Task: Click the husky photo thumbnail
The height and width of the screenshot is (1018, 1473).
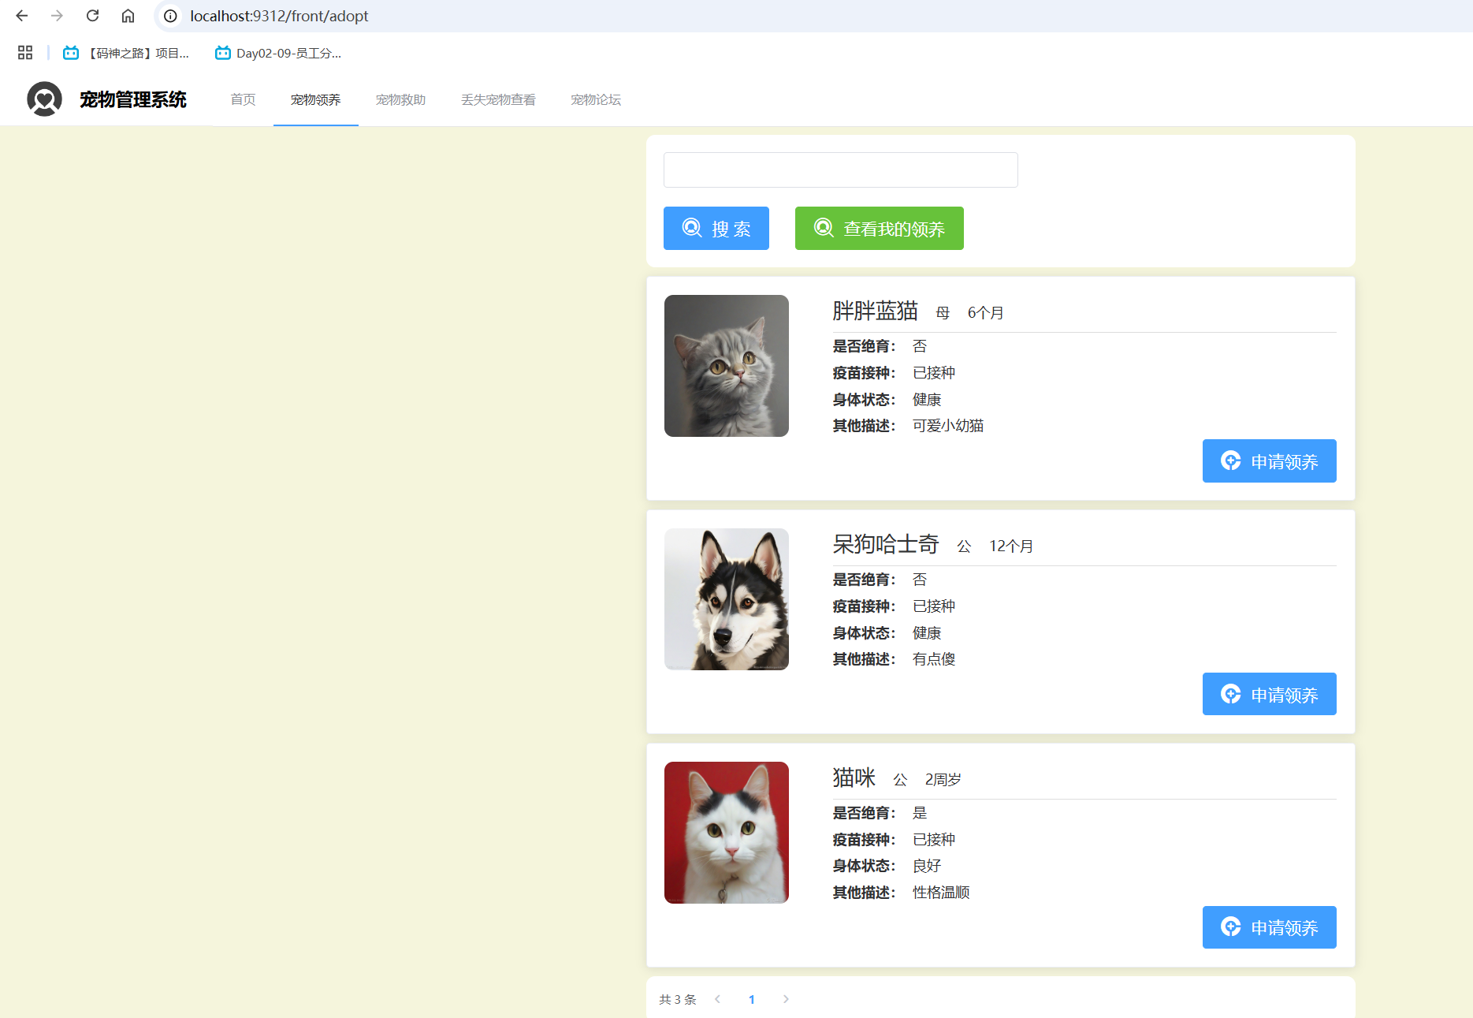Action: coord(727,599)
